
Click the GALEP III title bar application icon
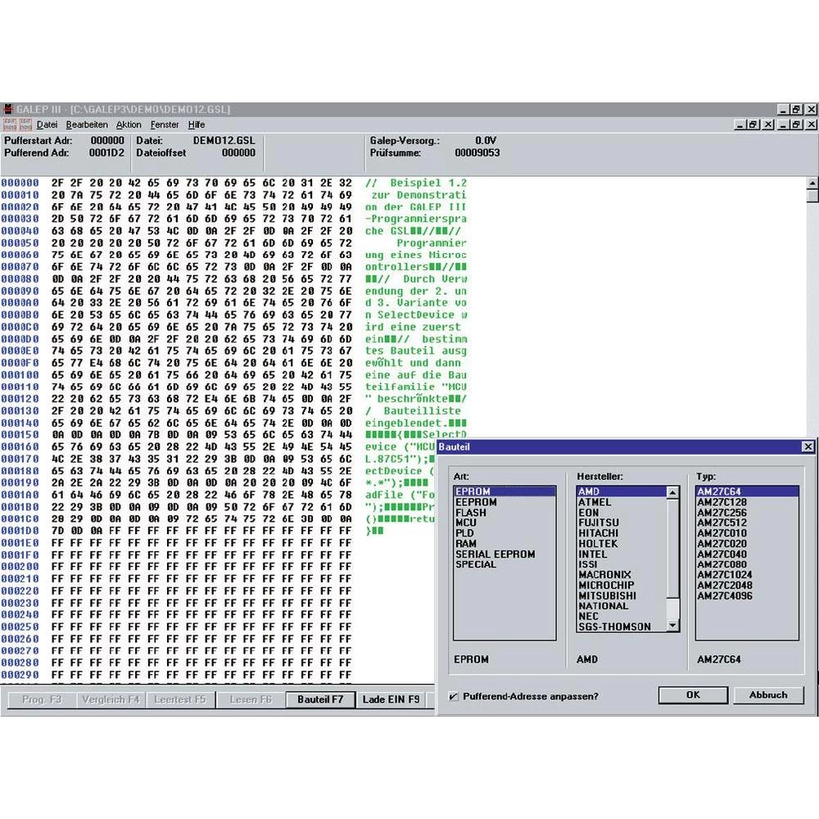[x=8, y=110]
